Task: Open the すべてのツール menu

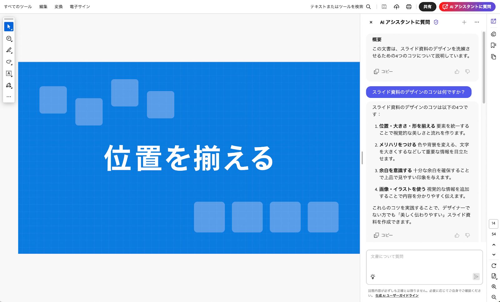Action: (x=18, y=7)
